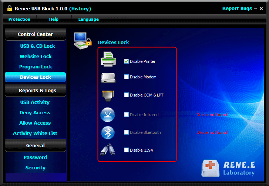The width and height of the screenshot is (269, 186).
Task: Click the Bluetooth icon
Action: [108, 132]
